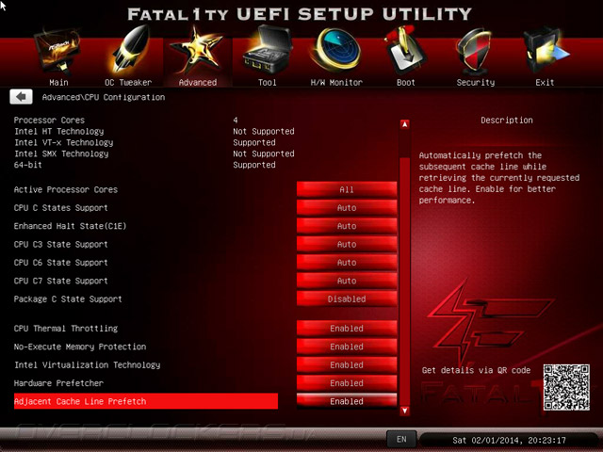Click the Get details via QR code text
This screenshot has width=603, height=452.
click(476, 370)
